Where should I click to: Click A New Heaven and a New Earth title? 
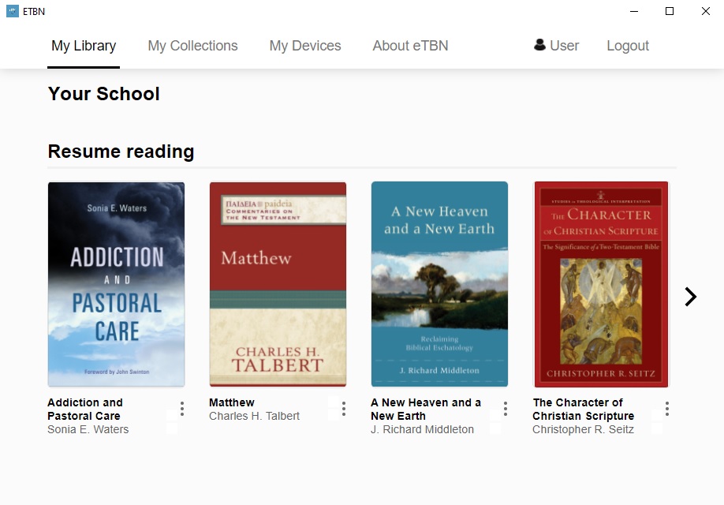click(426, 410)
